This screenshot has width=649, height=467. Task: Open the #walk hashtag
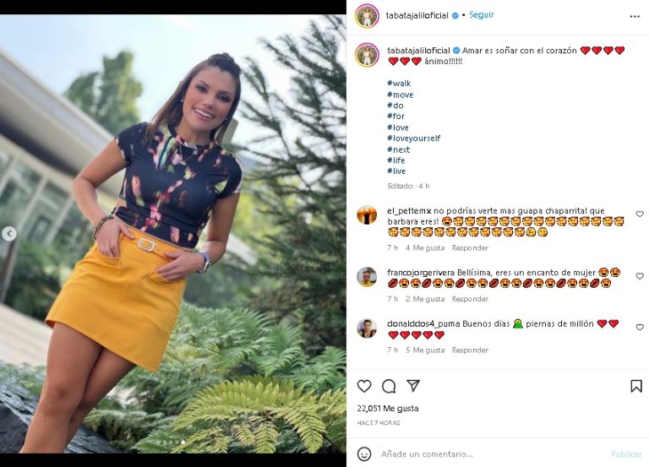click(399, 84)
